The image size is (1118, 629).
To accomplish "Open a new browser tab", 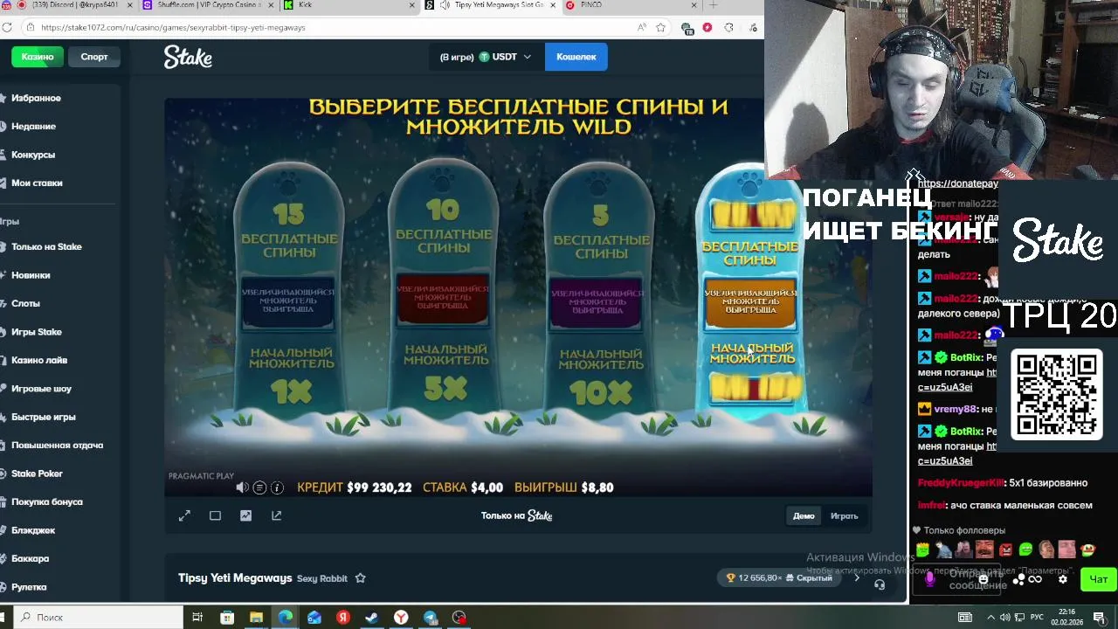I will [714, 5].
